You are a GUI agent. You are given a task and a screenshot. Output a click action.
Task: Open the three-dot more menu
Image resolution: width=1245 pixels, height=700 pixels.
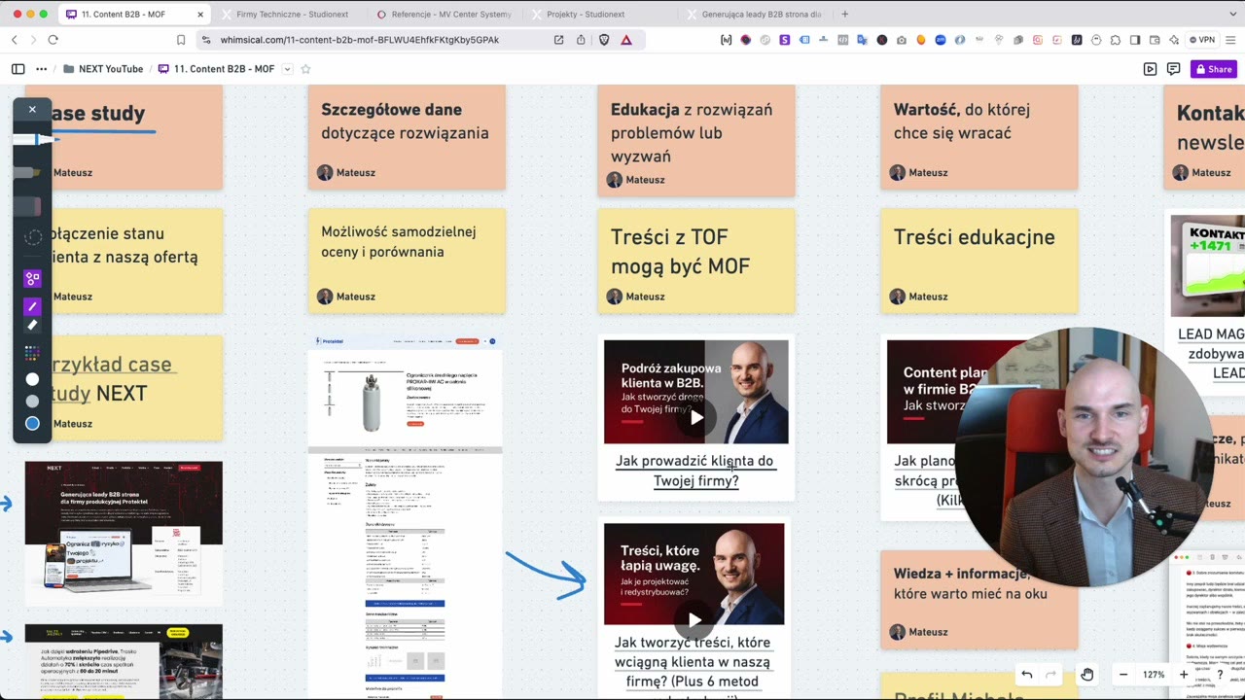(41, 69)
